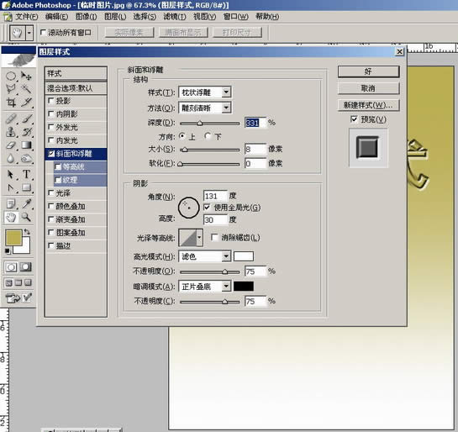The image size is (458, 432).
Task: Open the Hand tool preset picker arrow
Action: 29,33
